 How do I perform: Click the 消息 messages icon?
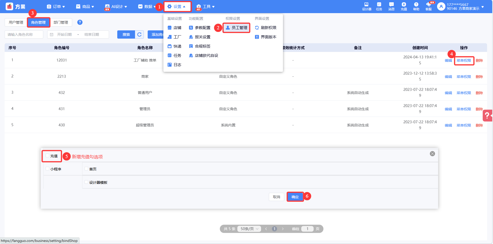pos(391,6)
